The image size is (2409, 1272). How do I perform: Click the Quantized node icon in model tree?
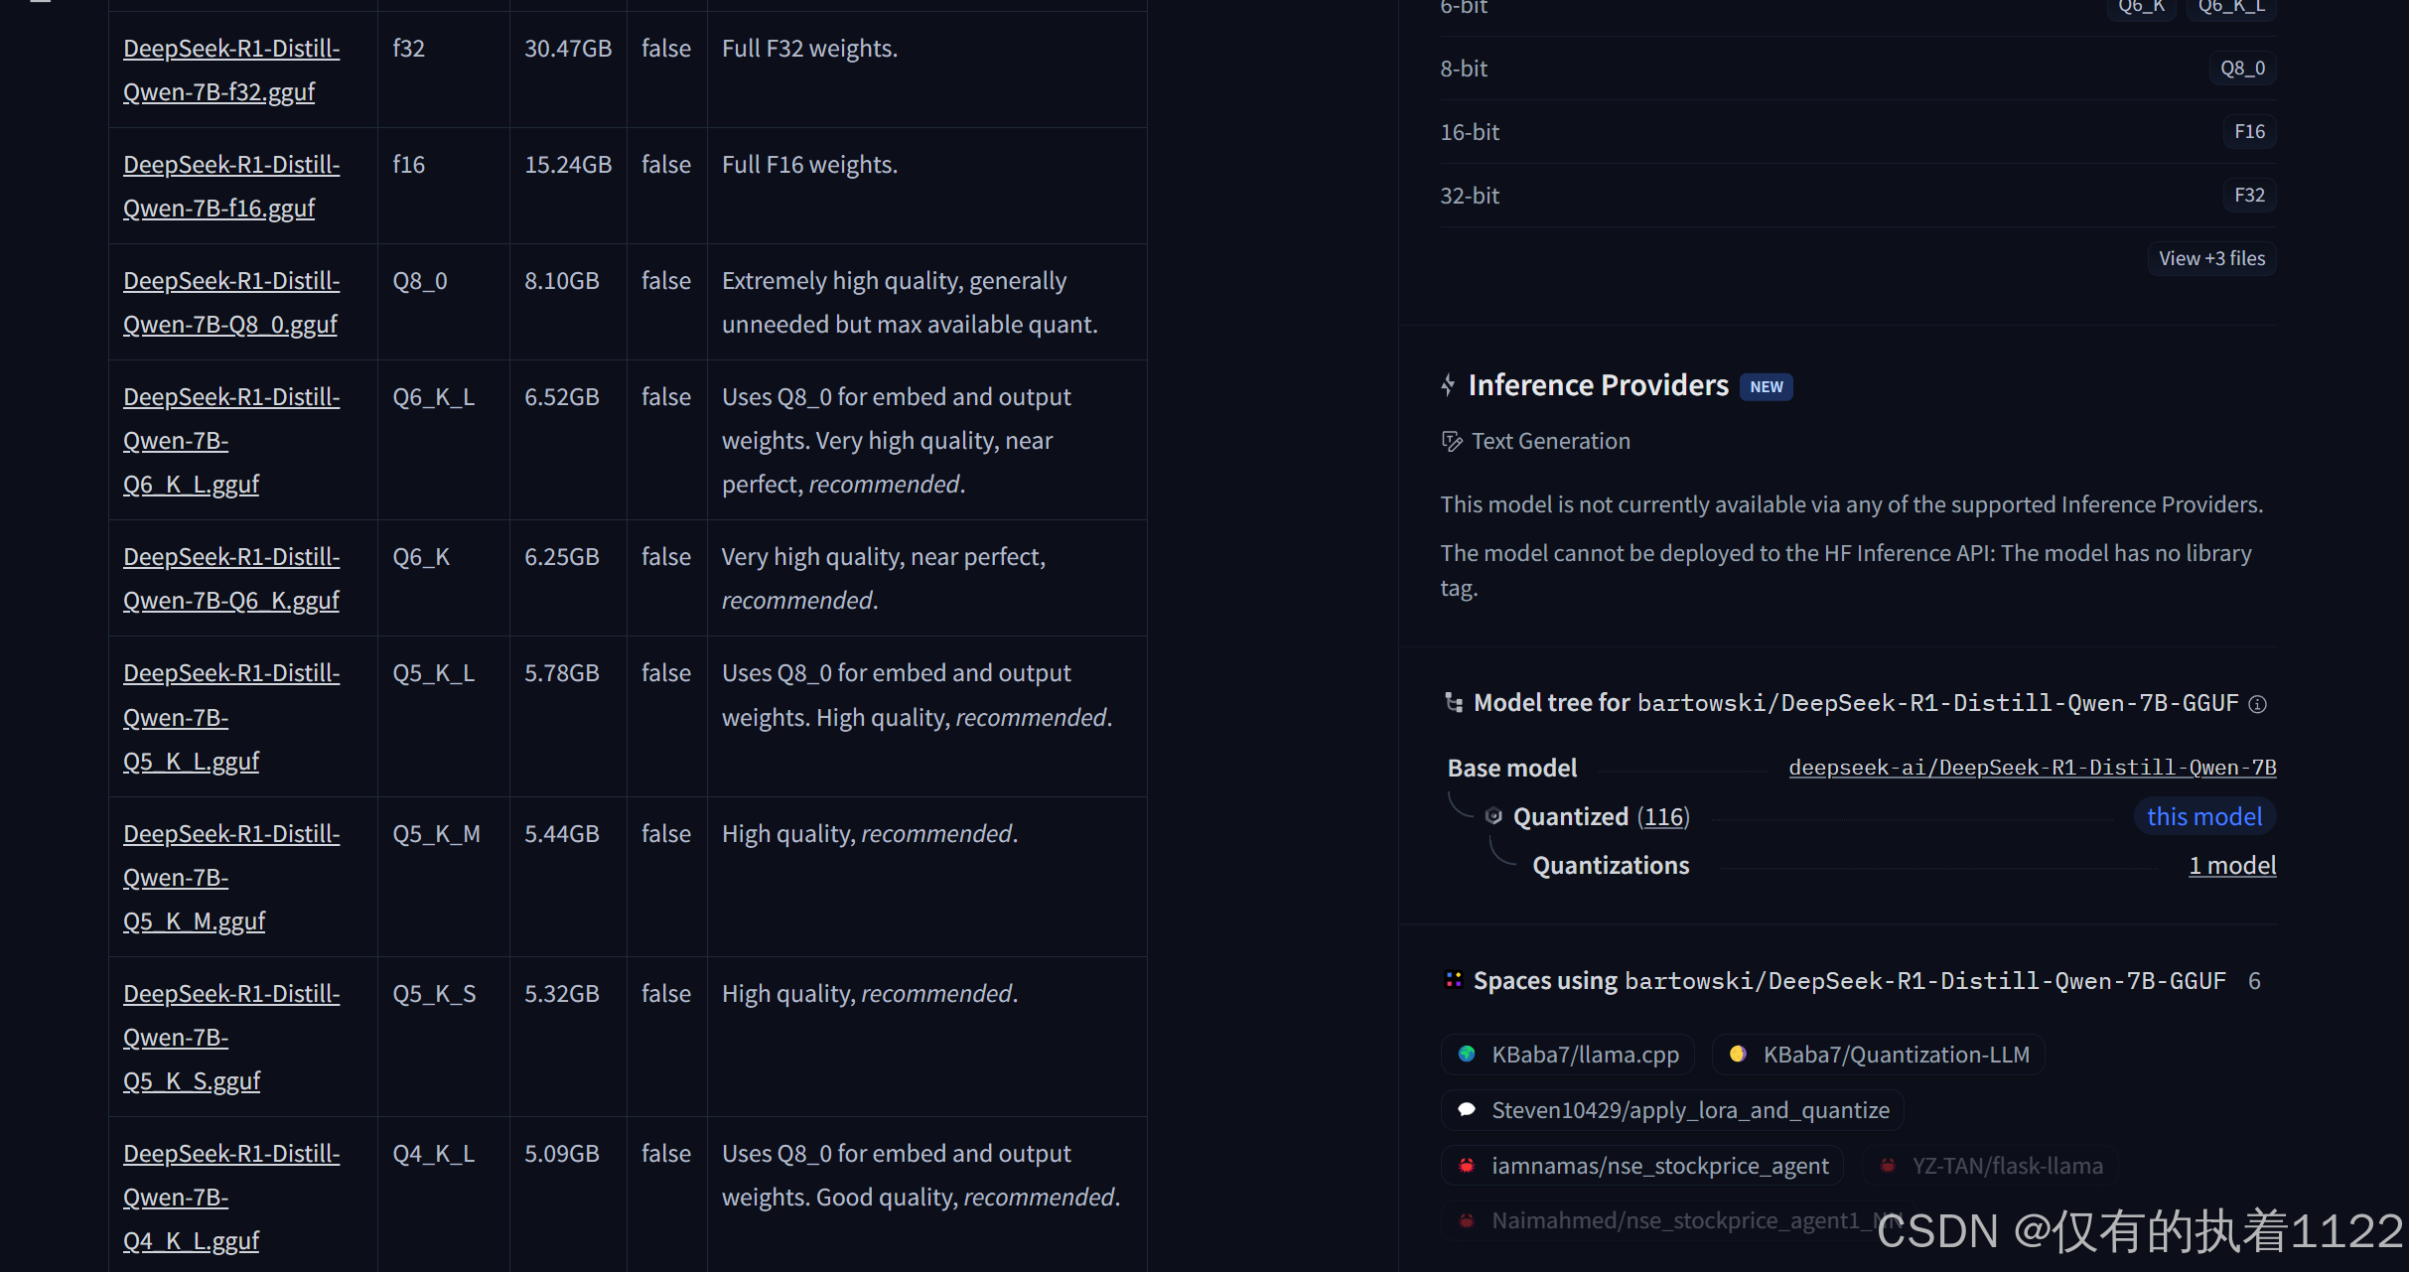(1493, 816)
